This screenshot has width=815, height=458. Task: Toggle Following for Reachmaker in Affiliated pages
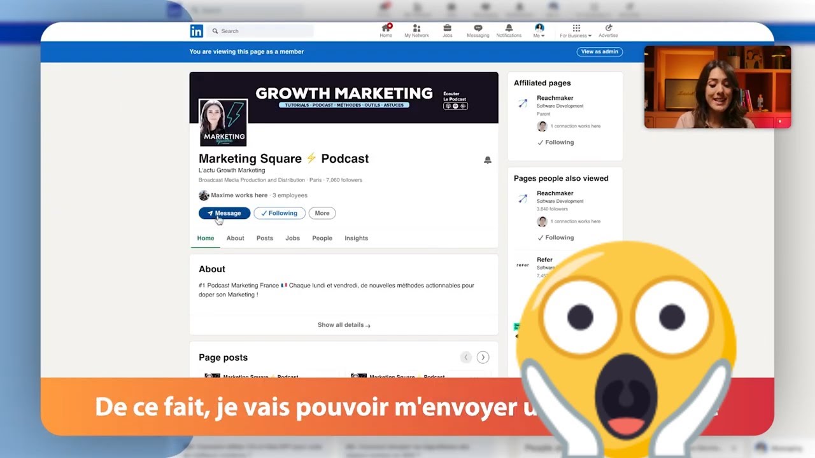(556, 142)
